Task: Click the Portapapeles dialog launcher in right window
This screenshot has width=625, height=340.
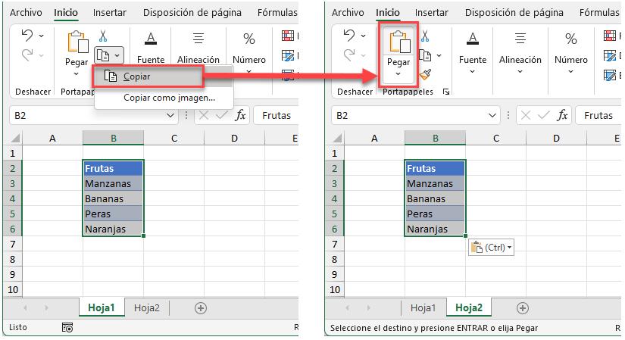Action: pos(446,92)
